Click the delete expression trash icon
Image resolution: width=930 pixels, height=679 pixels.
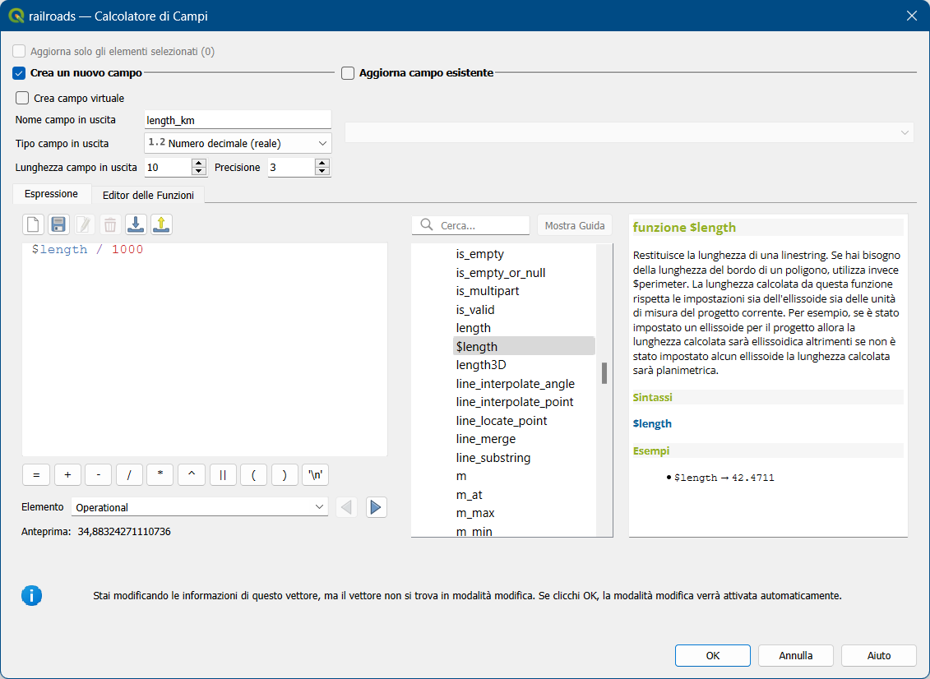(x=109, y=224)
